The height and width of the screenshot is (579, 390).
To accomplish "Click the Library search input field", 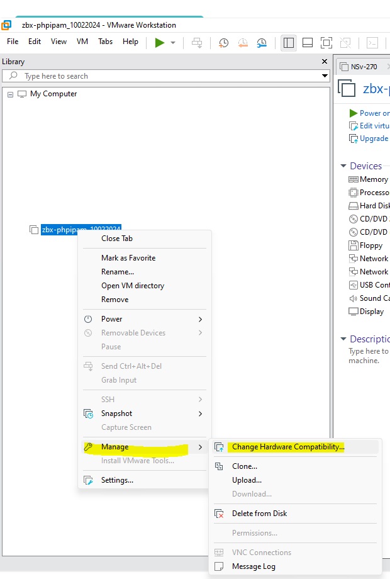I will point(164,76).
